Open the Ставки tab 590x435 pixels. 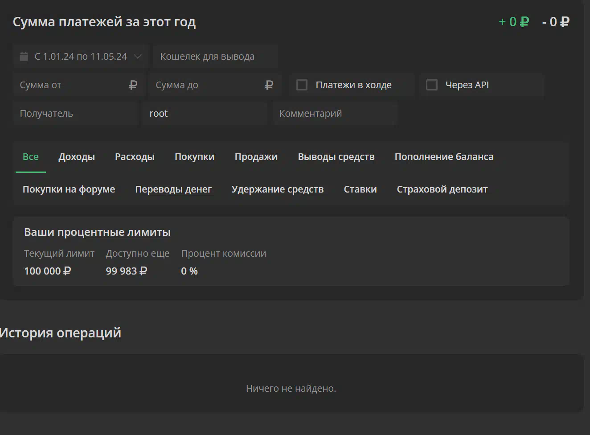[x=360, y=189]
